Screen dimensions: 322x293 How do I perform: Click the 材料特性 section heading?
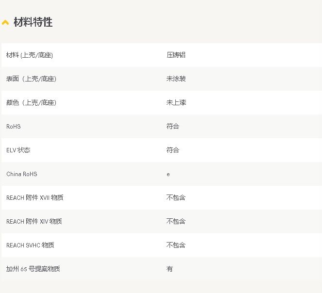pos(33,22)
